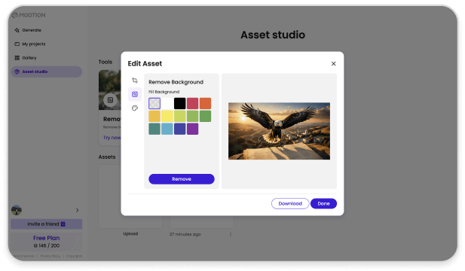The width and height of the screenshot is (465, 271).
Task: Click the eagle image preview
Action: click(x=279, y=131)
